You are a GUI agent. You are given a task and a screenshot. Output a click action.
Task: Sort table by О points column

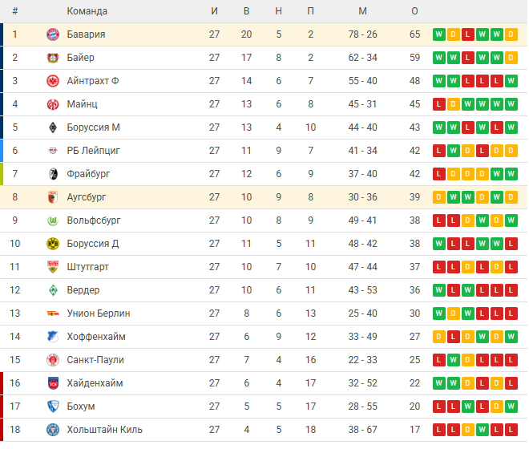click(x=414, y=11)
